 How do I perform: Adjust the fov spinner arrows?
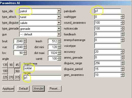click(25, 53)
